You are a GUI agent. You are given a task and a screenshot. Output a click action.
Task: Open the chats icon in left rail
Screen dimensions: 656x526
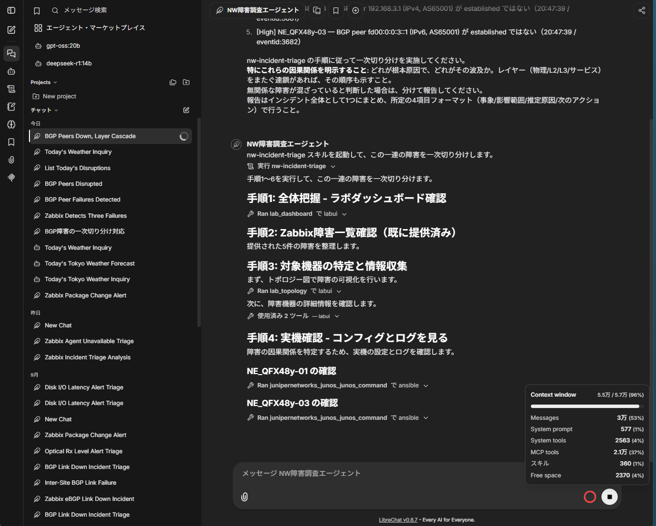click(x=11, y=54)
